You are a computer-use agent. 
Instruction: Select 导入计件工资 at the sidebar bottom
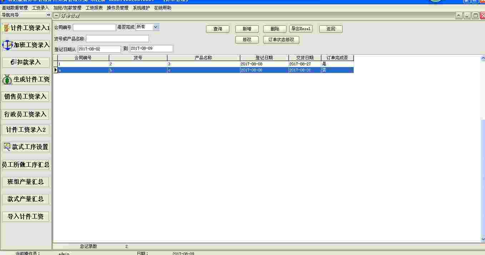[x=26, y=216]
